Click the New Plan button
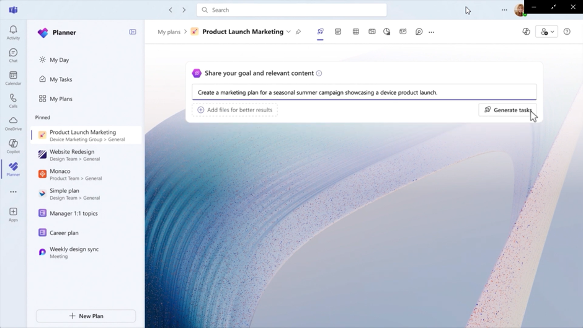 86,316
